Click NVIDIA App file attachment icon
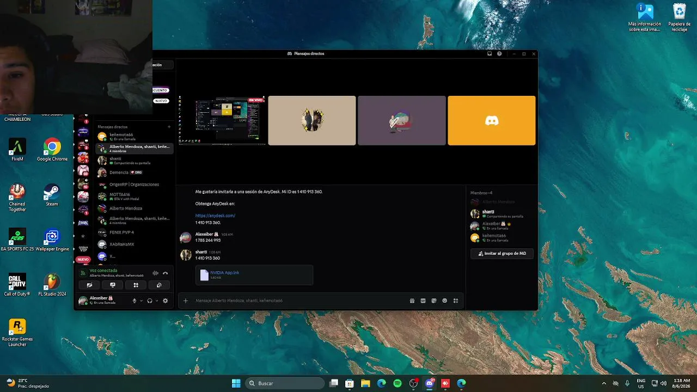The height and width of the screenshot is (392, 697). coord(204,275)
